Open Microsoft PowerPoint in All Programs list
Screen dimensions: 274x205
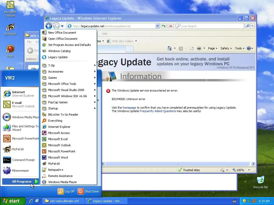coord(68,151)
